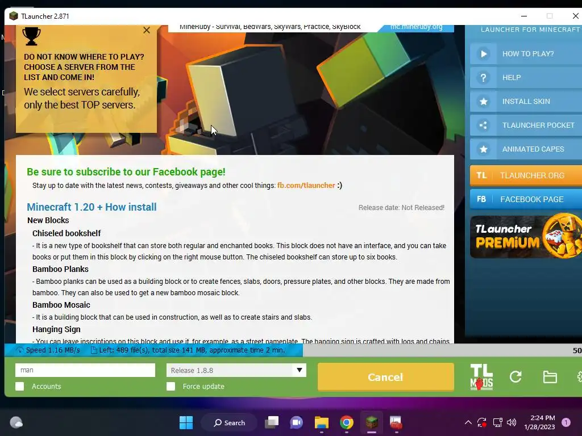Click the volume speaker tray icon
The height and width of the screenshot is (436, 582).
[512, 422]
